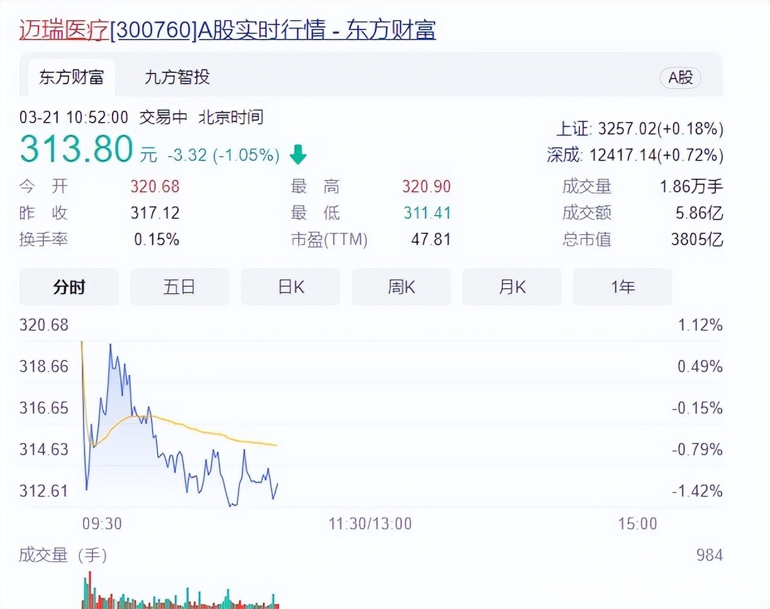
Task: Switch to the 九方智投 tab
Action: pos(177,77)
